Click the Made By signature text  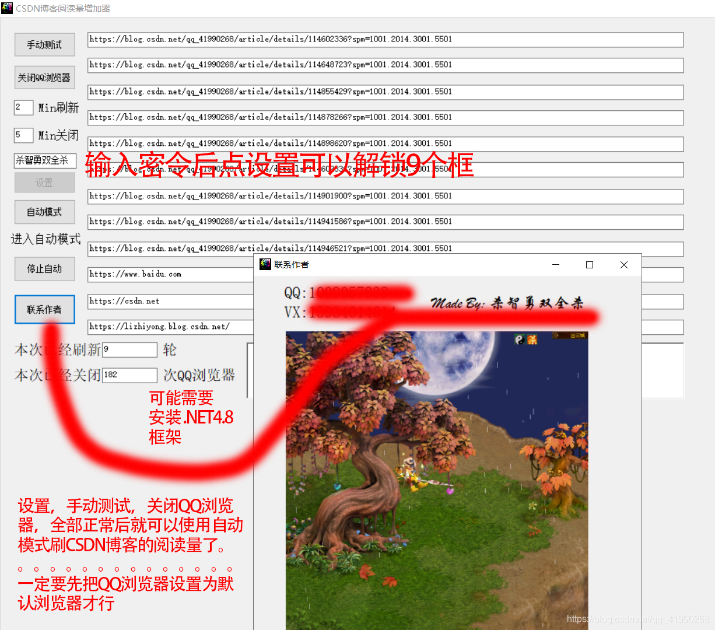507,303
